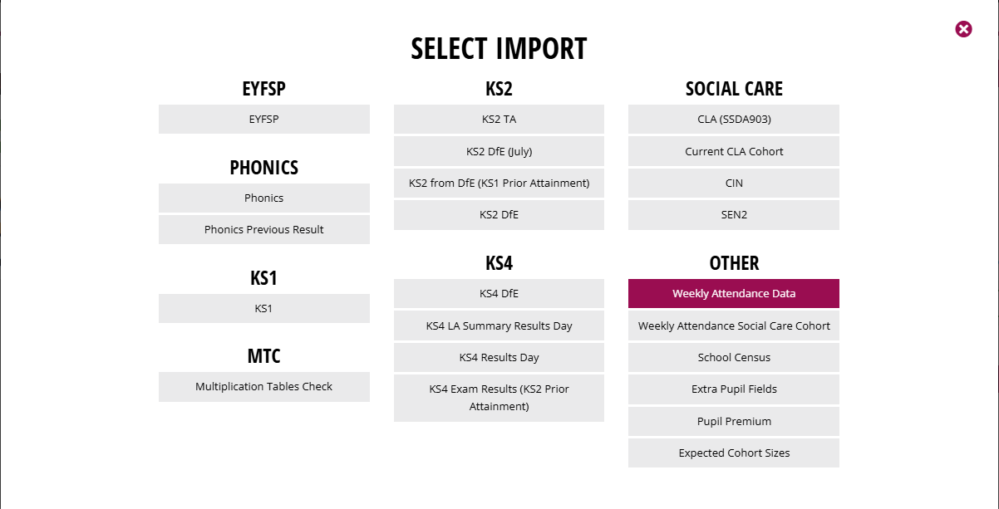Open Phonics Previous Result import

(264, 229)
